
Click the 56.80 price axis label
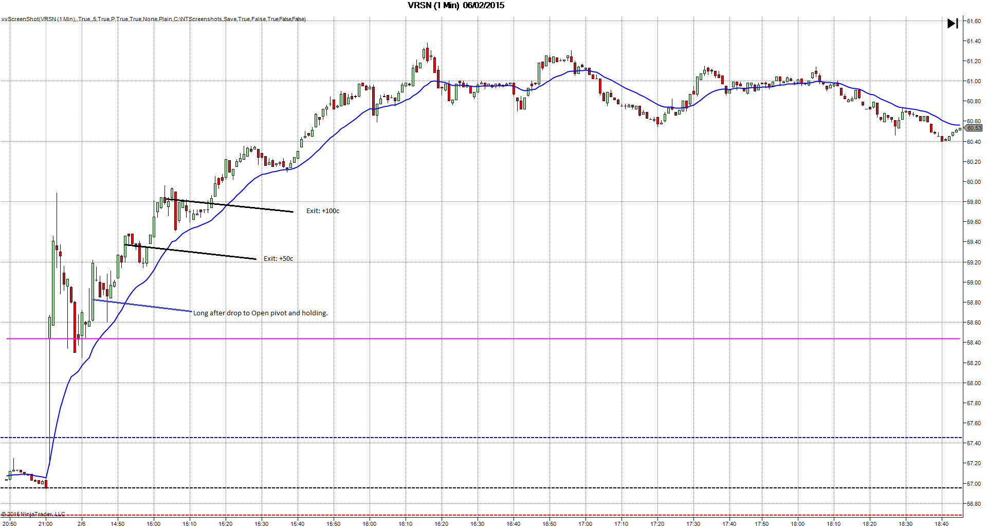(x=974, y=504)
